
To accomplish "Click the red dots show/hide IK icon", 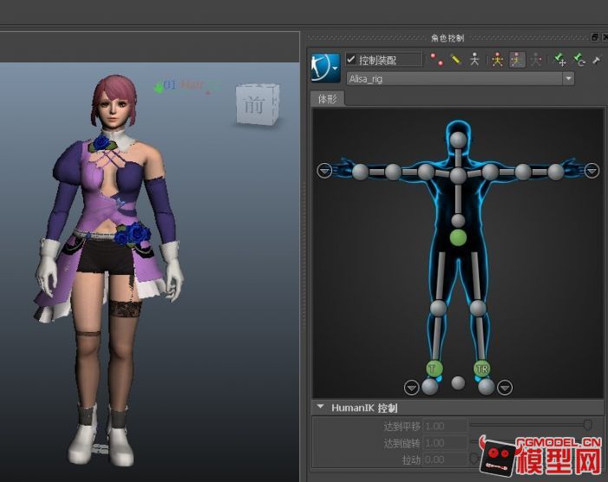I will click(437, 60).
